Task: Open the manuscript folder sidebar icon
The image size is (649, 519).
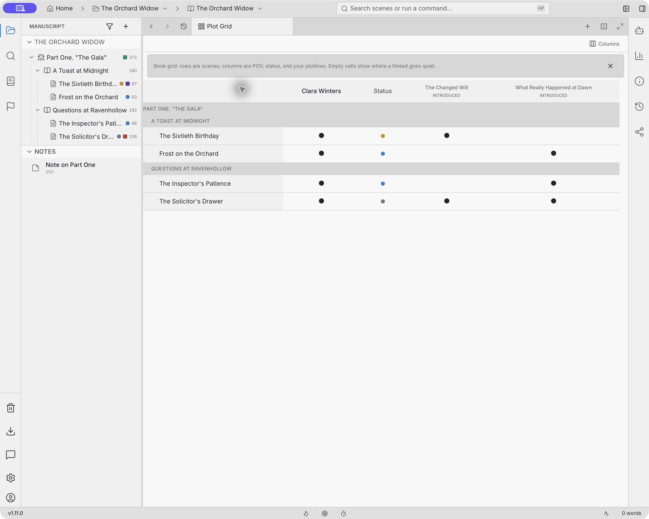Action: click(11, 30)
